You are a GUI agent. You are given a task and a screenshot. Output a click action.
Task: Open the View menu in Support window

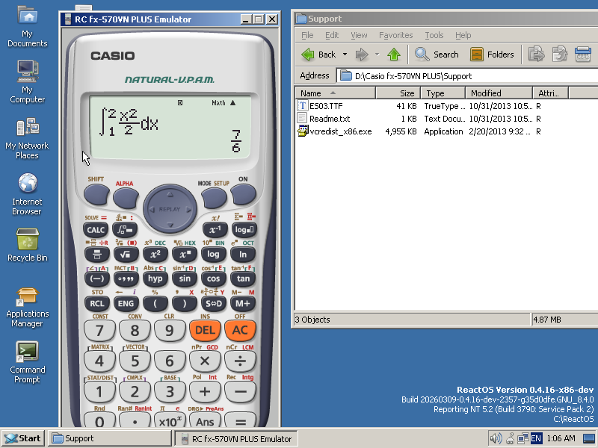pos(359,35)
